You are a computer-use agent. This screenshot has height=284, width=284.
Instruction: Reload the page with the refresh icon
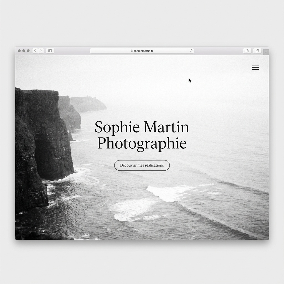point(191,51)
